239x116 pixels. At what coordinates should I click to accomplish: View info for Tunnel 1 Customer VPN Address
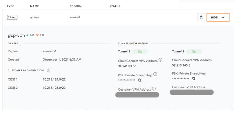point(154,89)
